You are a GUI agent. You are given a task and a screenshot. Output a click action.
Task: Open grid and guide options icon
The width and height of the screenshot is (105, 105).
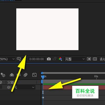[x=19, y=59]
